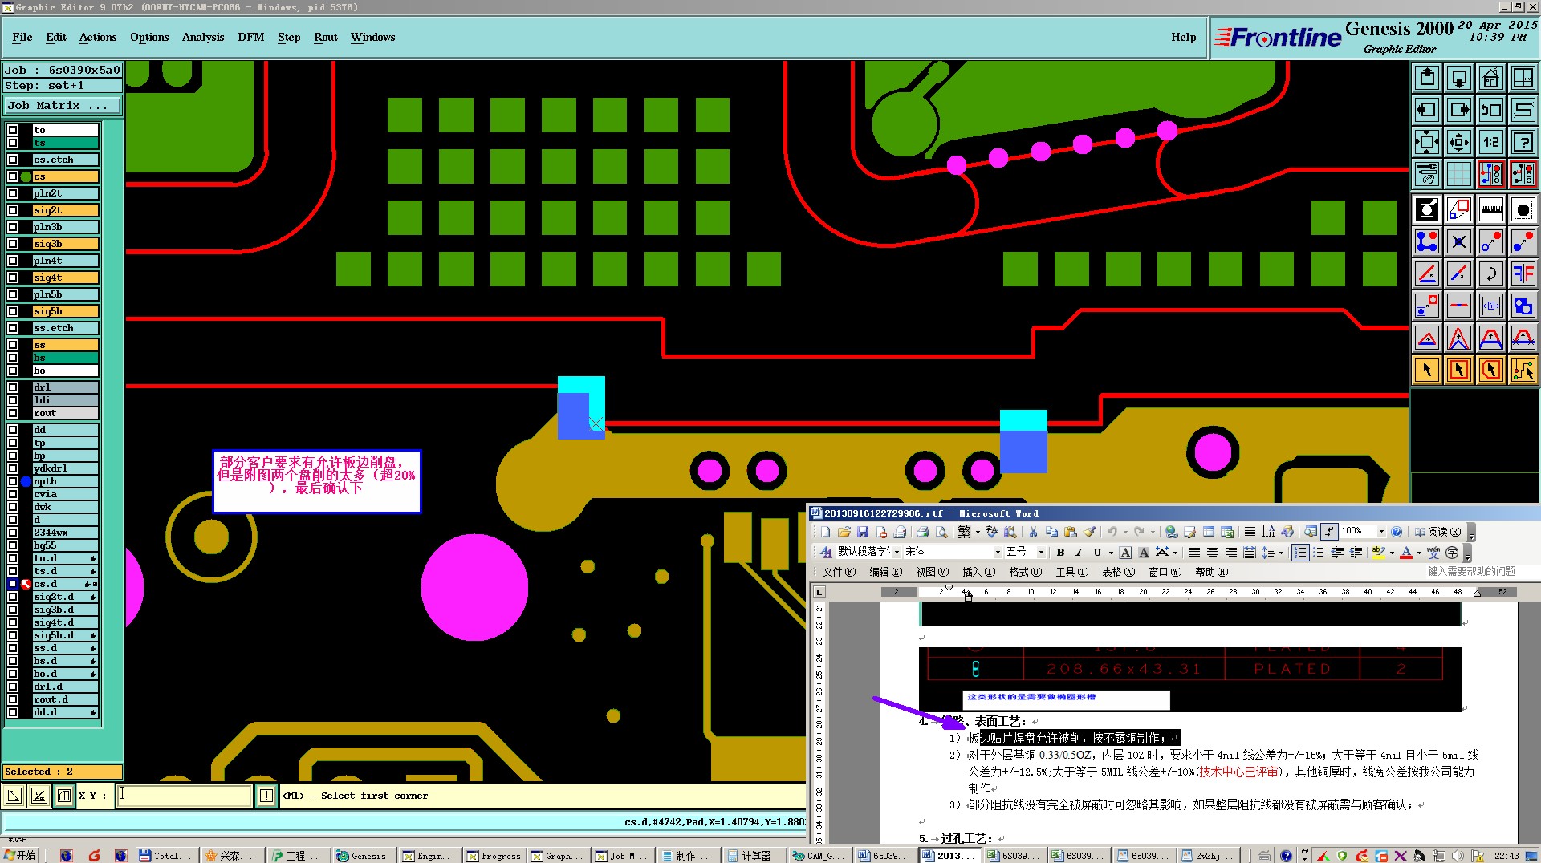Click the center align icon in Word
This screenshot has height=863, width=1541.
[1213, 552]
